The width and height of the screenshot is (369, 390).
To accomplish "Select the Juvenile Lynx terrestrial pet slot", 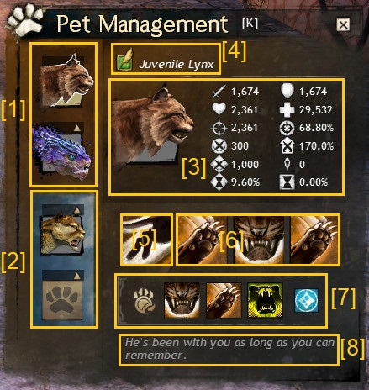I will (x=63, y=82).
